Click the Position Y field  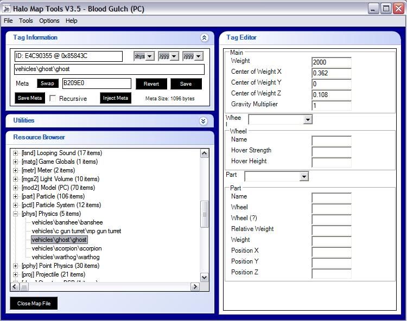pos(332,262)
